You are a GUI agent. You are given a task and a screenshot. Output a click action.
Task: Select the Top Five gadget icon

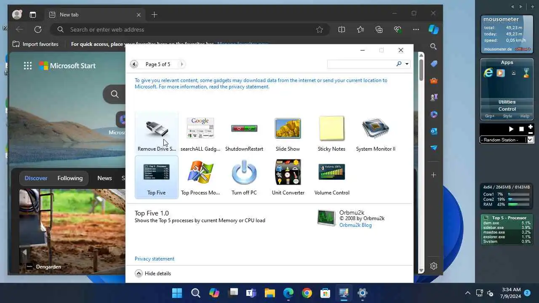click(157, 172)
